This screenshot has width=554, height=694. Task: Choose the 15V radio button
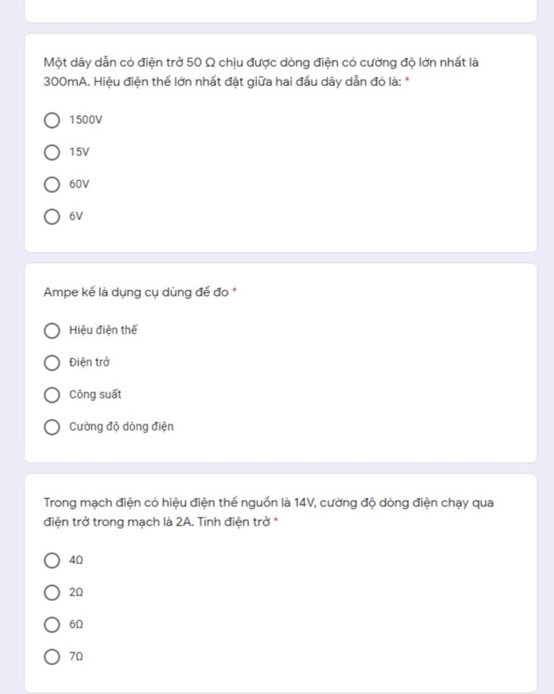tap(51, 153)
